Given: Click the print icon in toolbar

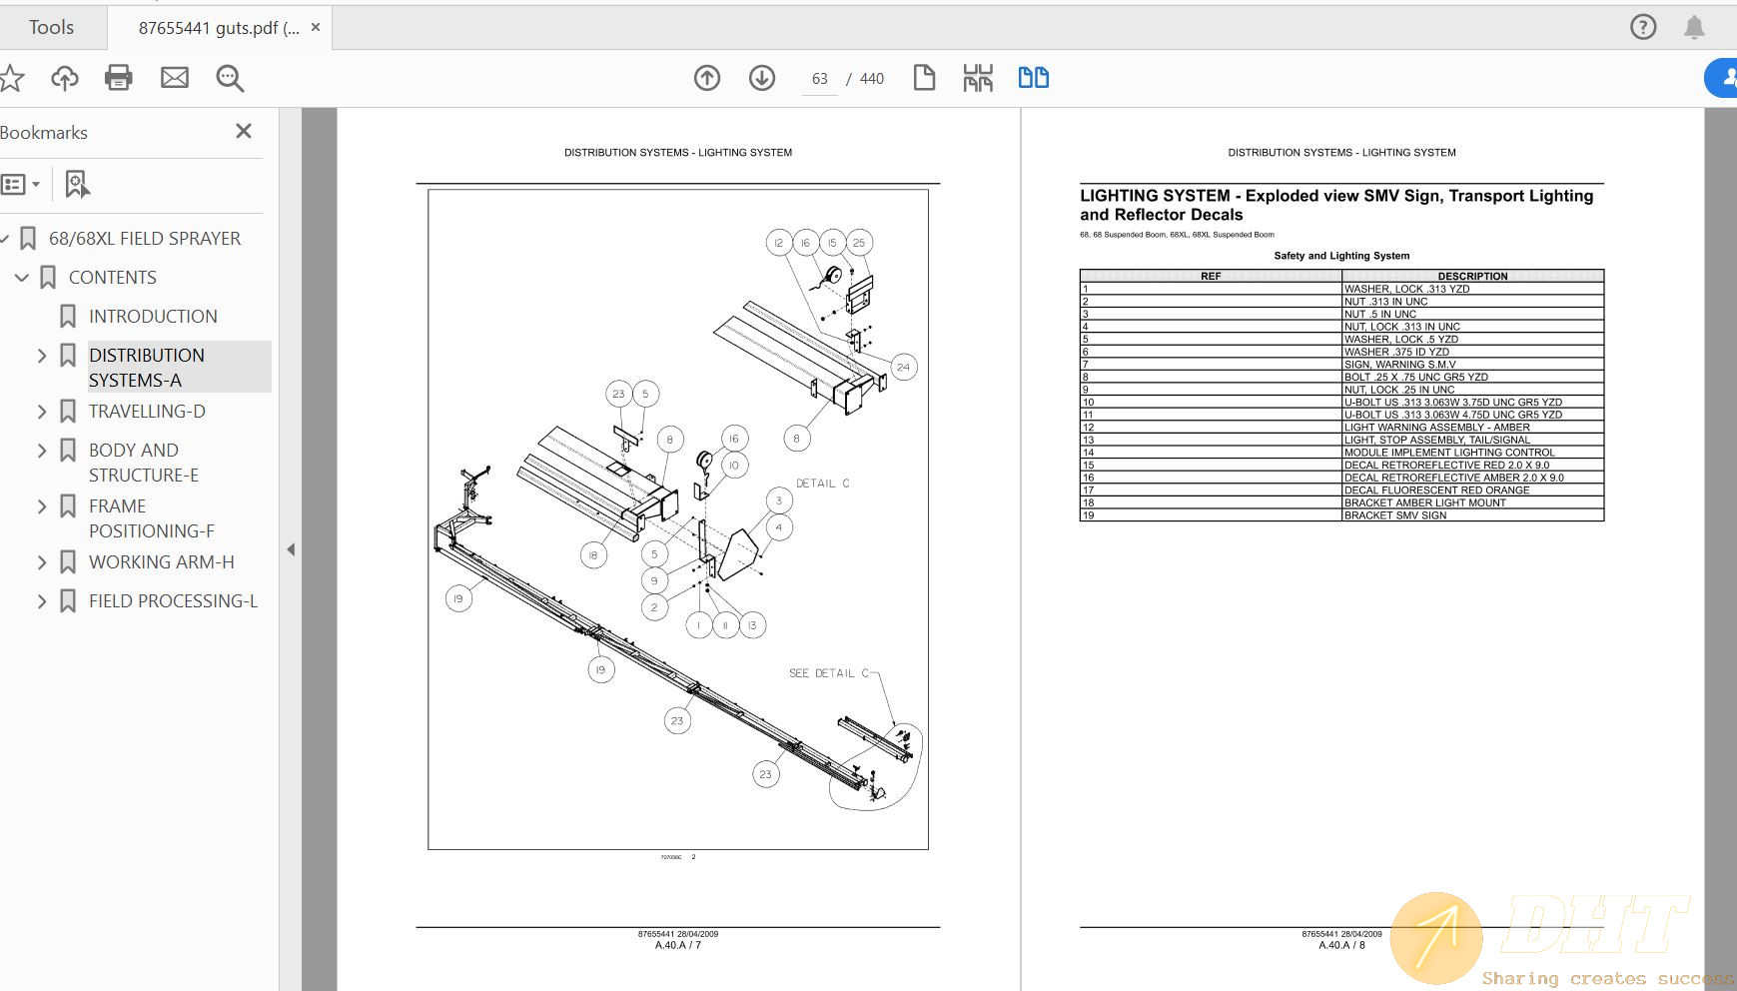Looking at the screenshot, I should click(119, 78).
